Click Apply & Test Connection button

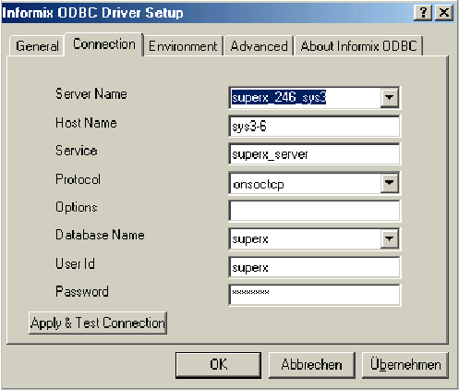point(98,323)
